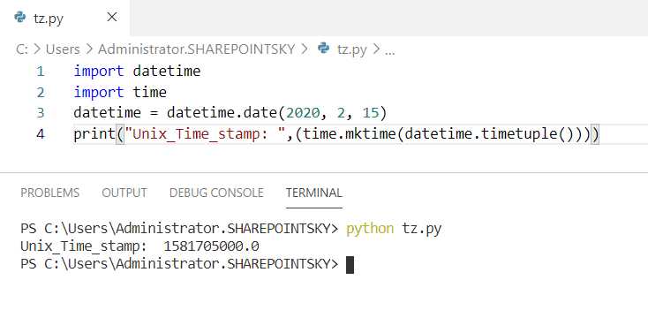Viewport: 648px width, 333px height.
Task: Click the Unix_Time_stamp: output label in terminal
Action: (x=84, y=247)
